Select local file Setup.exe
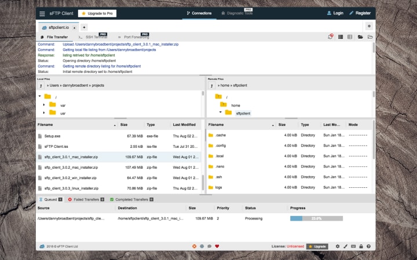Viewport: 417px width, 260px height. pyautogui.click(x=119, y=136)
